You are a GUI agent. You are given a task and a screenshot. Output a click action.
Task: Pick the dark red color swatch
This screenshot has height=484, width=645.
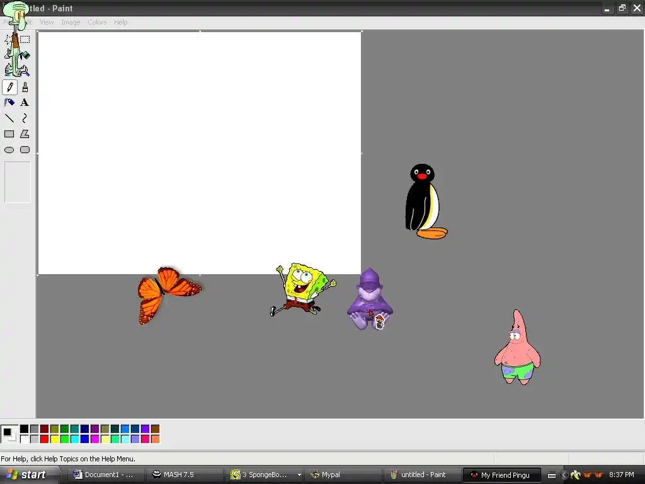coord(45,429)
